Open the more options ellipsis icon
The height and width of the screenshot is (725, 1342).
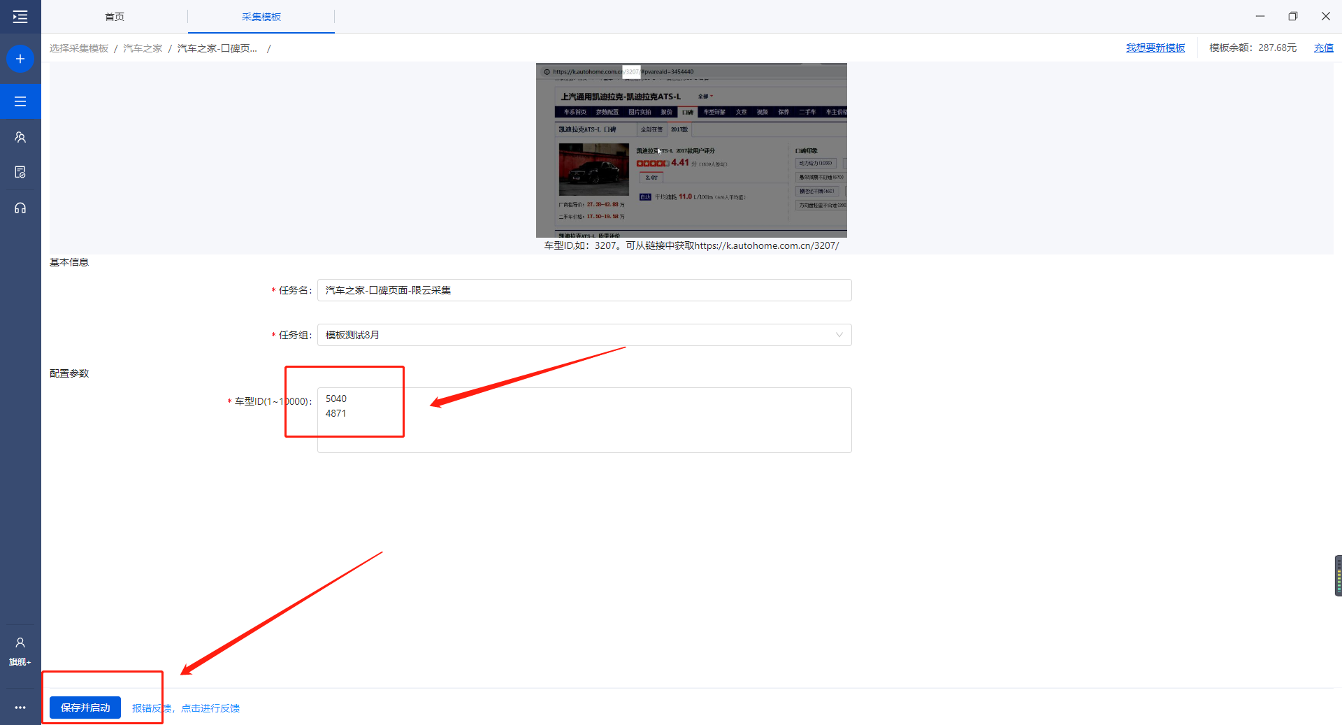pyautogui.click(x=20, y=708)
